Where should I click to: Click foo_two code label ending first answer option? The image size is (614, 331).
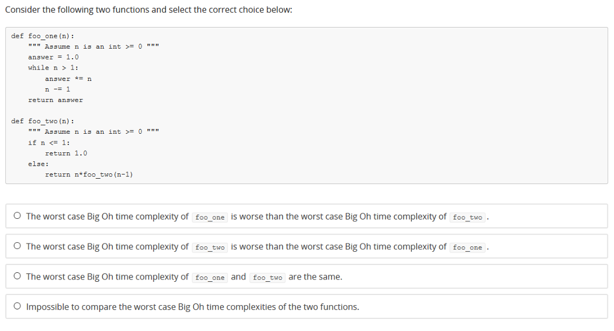468,217
